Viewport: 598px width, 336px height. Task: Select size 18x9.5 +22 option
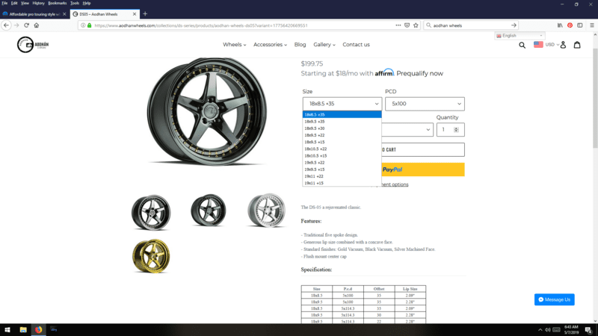click(342, 135)
